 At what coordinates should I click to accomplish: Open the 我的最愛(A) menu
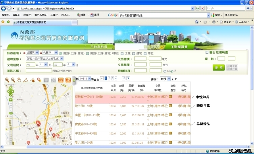pos(41,15)
